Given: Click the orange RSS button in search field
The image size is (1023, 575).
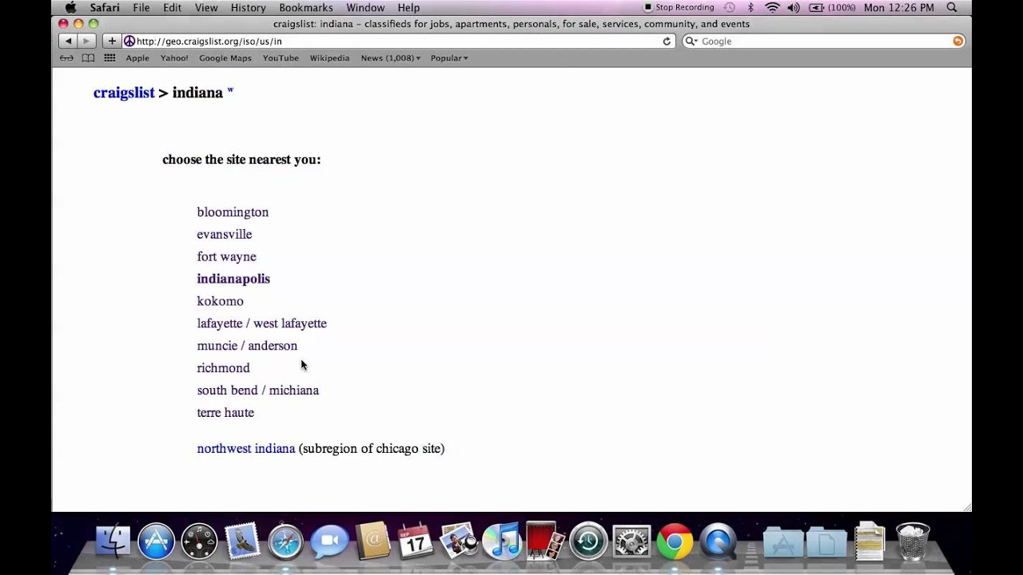Looking at the screenshot, I should [957, 42].
